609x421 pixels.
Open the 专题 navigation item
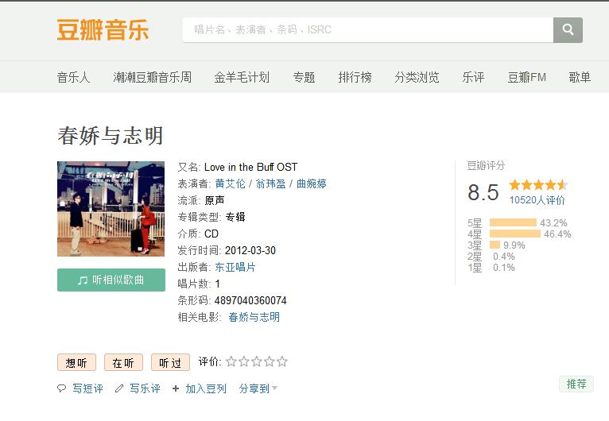pyautogui.click(x=304, y=77)
